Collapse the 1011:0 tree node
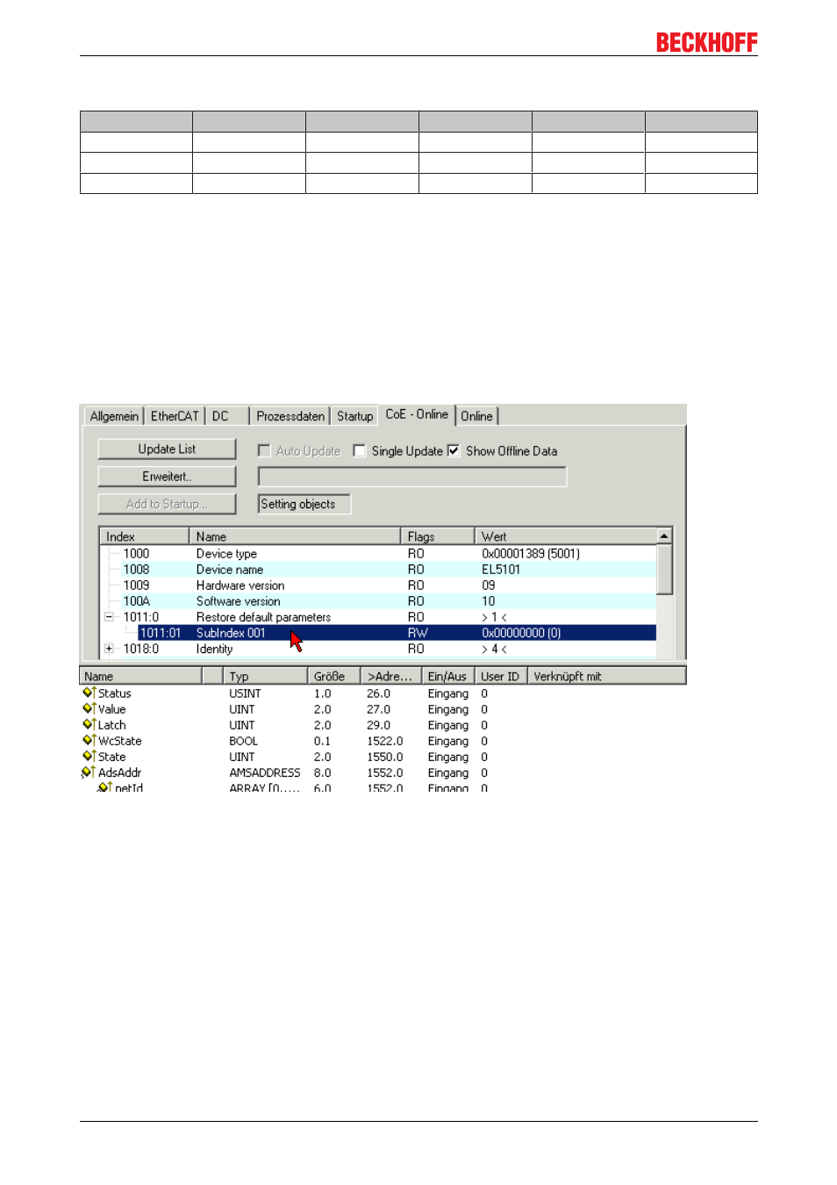 109,617
